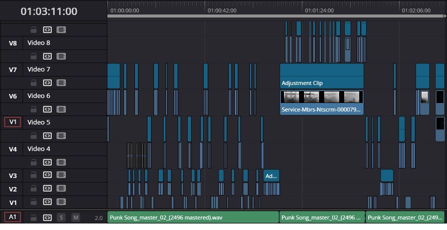Lock the bottom V1 track beneath V2
Viewport: 447px width, 230px height.
pyautogui.click(x=34, y=202)
